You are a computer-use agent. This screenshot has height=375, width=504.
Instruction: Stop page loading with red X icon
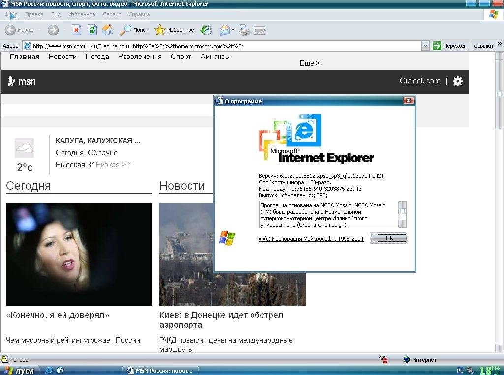(x=76, y=30)
